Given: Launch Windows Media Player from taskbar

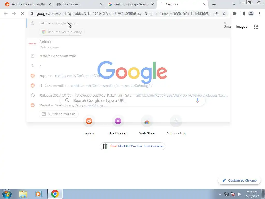Looking at the screenshot, I should pos(39,194).
